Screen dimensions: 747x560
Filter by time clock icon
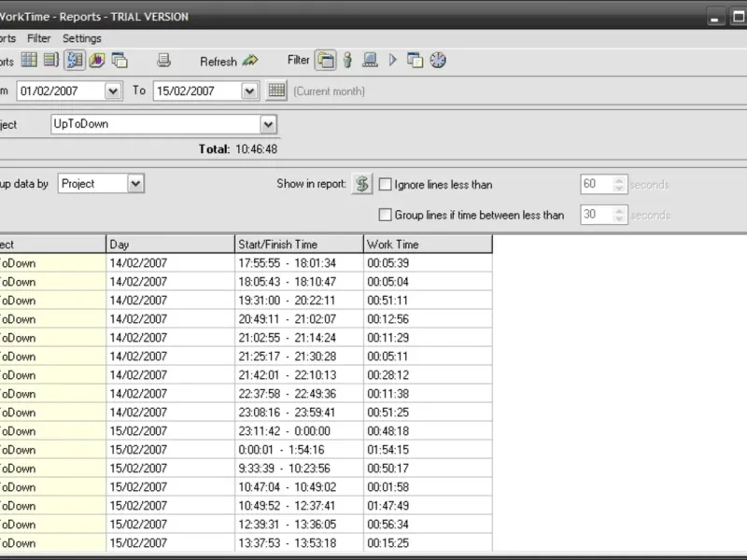click(438, 60)
